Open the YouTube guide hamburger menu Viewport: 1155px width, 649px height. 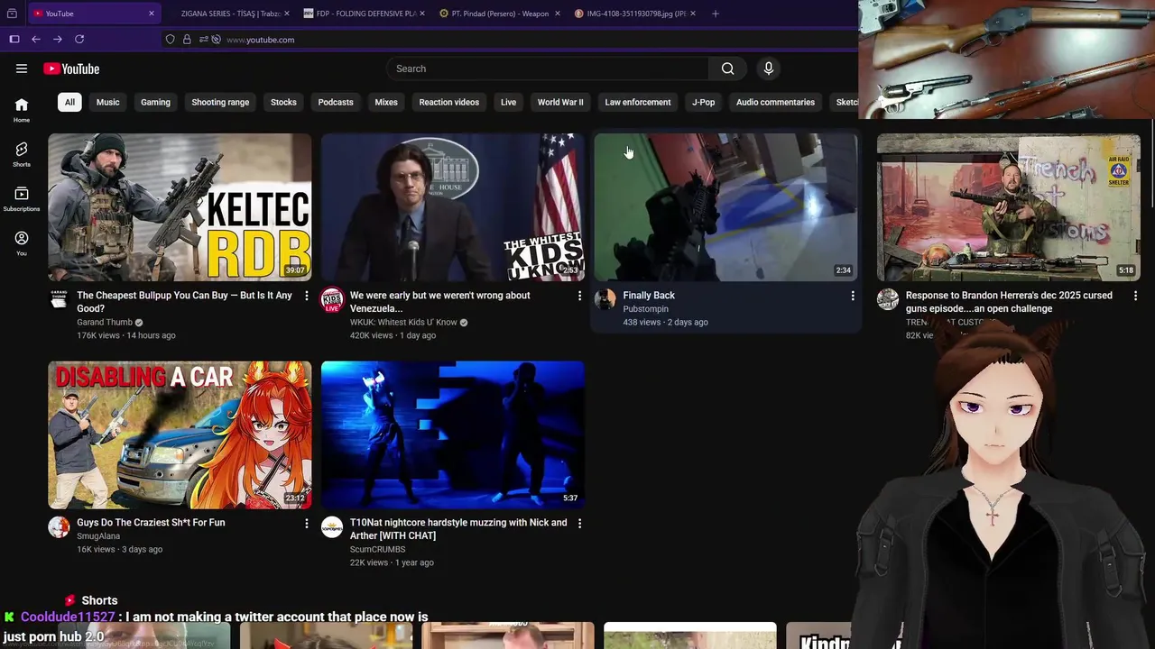tap(22, 69)
